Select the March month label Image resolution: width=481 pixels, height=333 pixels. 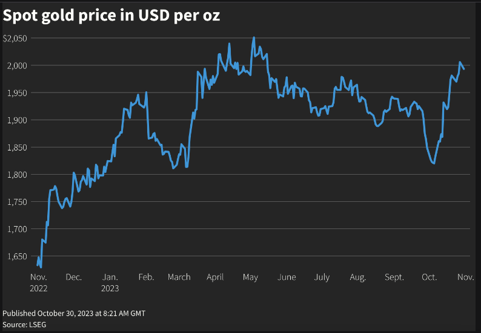[179, 277]
